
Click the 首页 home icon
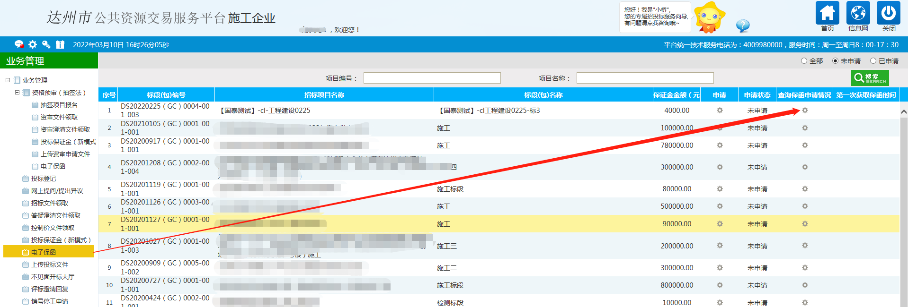(827, 13)
